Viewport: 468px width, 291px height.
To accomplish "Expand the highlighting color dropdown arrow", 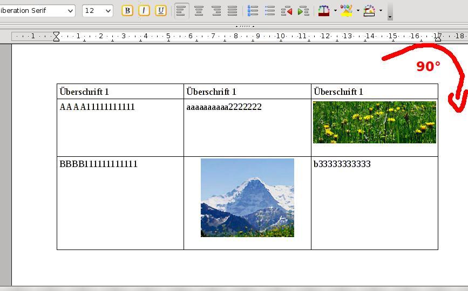I will click(358, 11).
